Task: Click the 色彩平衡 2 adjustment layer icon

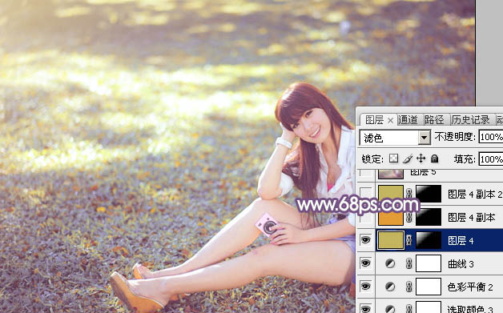Action: [390, 287]
